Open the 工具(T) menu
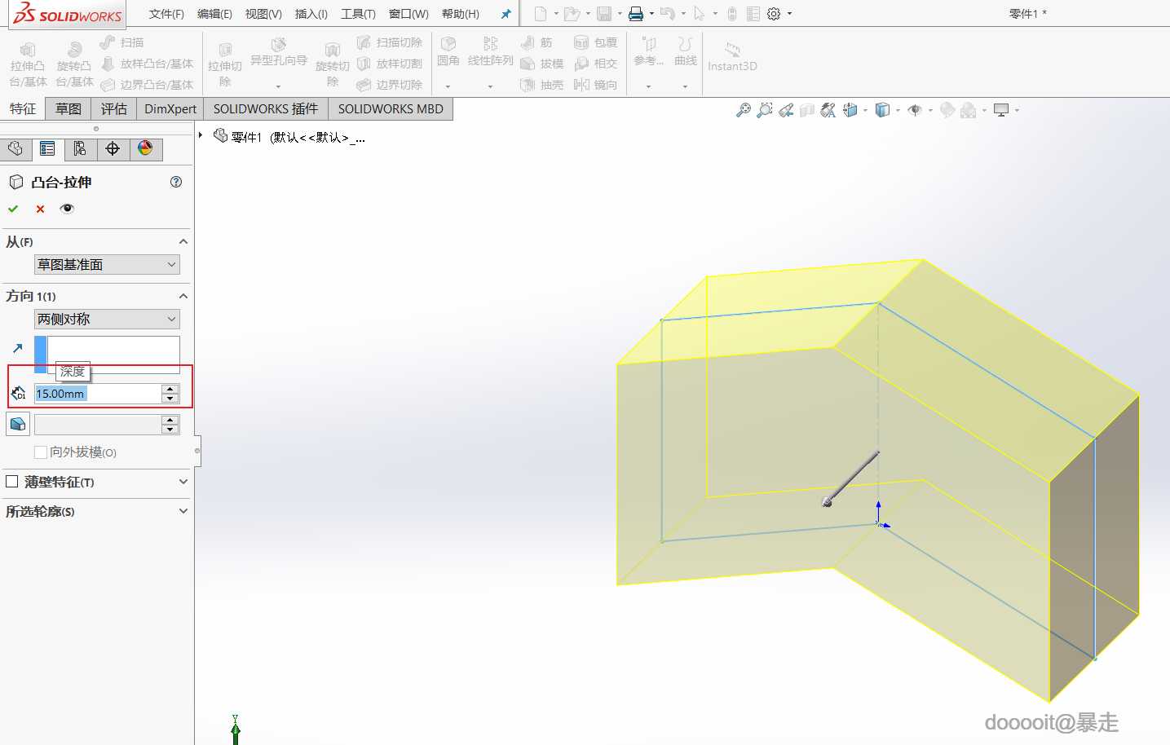1170x745 pixels. [358, 14]
